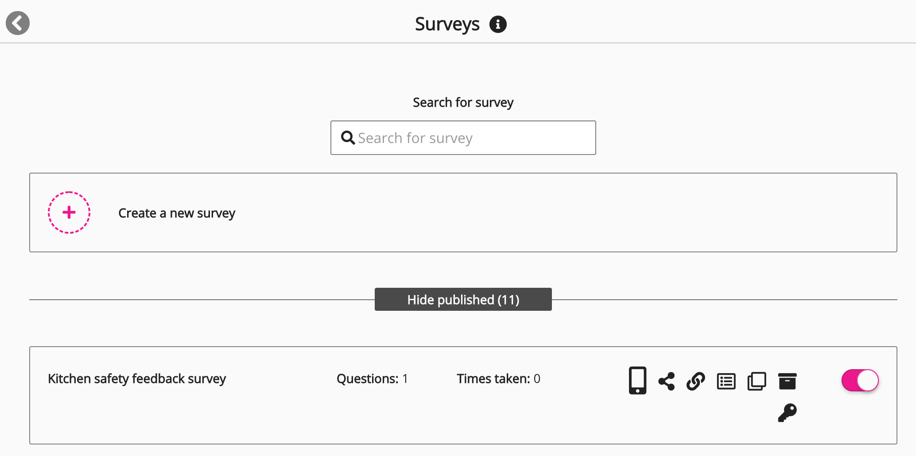Click the pink plus circle icon
This screenshot has height=456, width=916.
coord(69,213)
